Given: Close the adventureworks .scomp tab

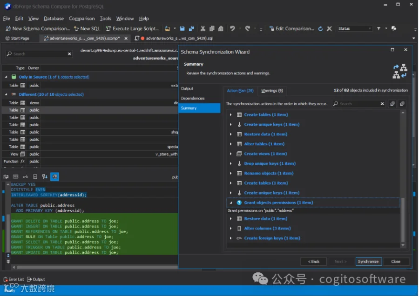Looking at the screenshot, I should pos(126,39).
